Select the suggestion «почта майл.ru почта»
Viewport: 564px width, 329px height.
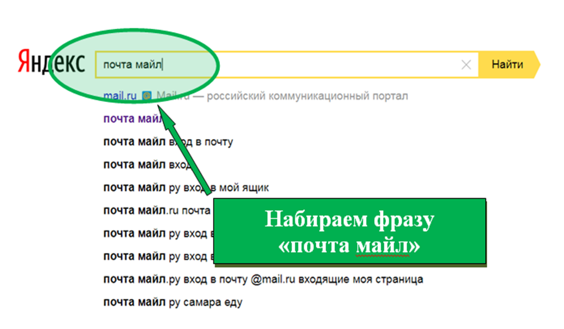pyautogui.click(x=157, y=211)
